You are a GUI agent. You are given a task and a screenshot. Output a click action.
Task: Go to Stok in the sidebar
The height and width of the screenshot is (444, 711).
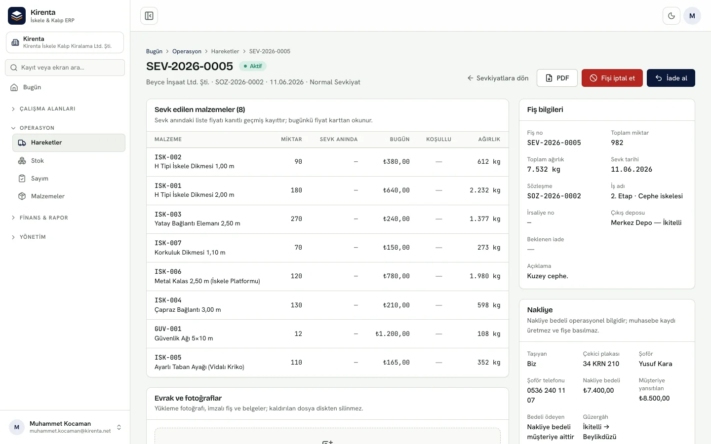click(69, 161)
